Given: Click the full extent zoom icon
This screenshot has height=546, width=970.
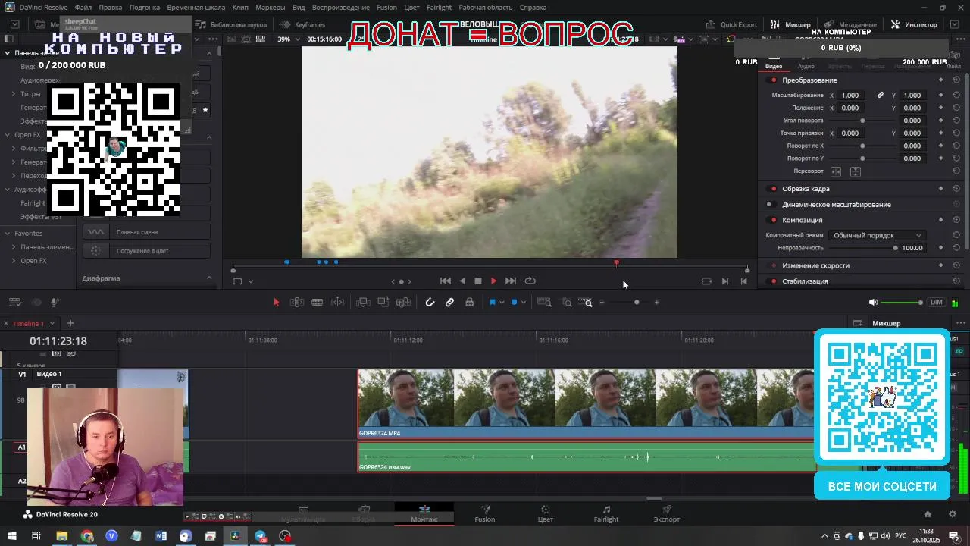Looking at the screenshot, I should pyautogui.click(x=544, y=303).
